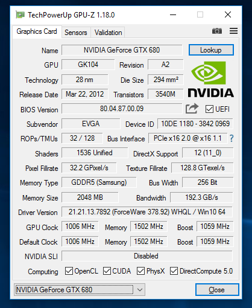Viewport: 252px width, 308px height.
Task: Toggle the DirectCompute 5.0 checkbox
Action: click(x=174, y=271)
